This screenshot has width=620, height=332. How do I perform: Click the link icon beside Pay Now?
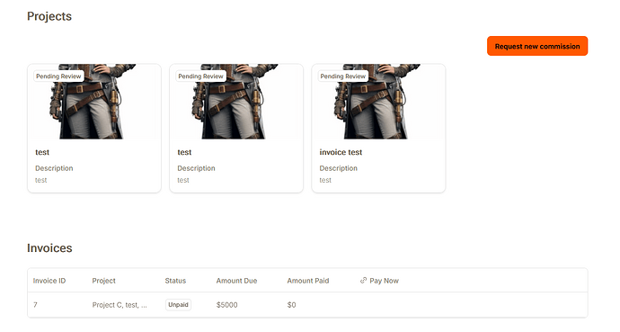coord(363,280)
